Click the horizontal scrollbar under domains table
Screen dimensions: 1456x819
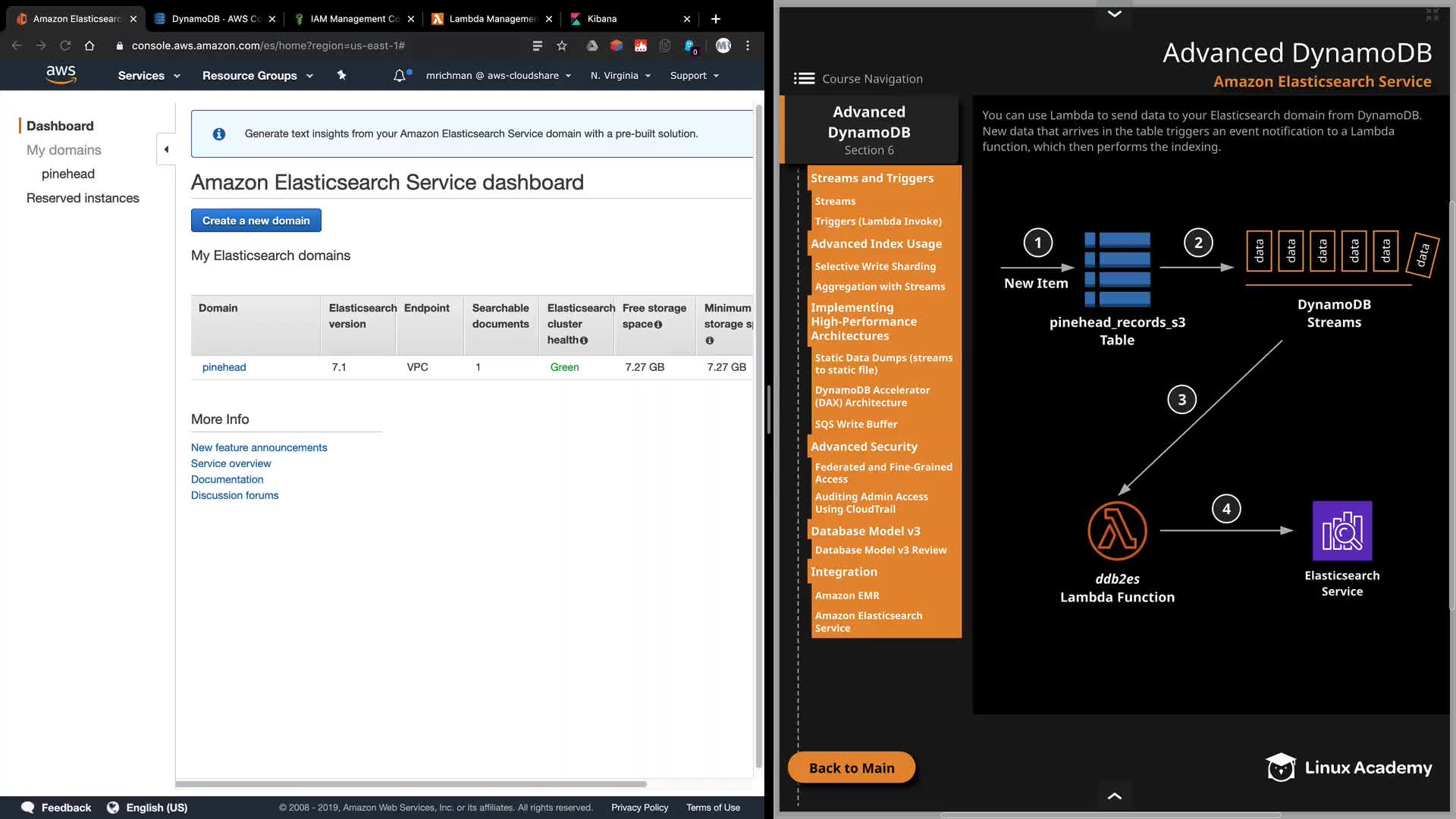tap(411, 783)
